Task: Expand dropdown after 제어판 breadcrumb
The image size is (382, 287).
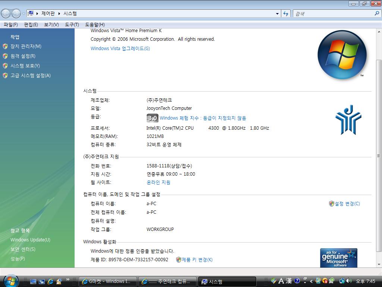Action: 59,14
